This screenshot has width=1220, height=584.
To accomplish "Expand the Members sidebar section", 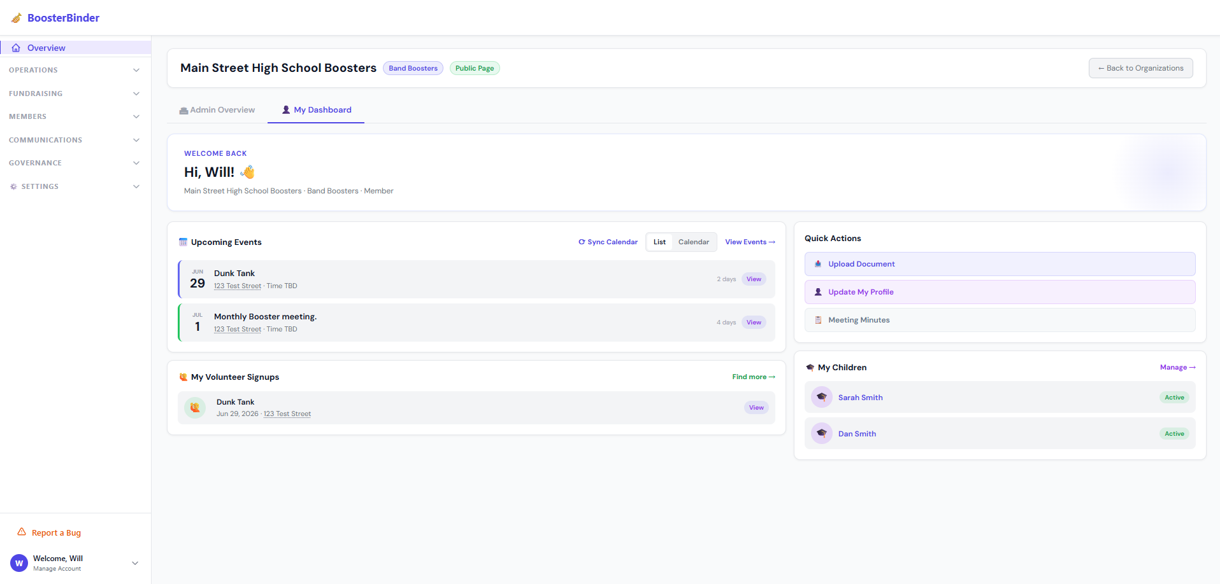I will [x=75, y=116].
